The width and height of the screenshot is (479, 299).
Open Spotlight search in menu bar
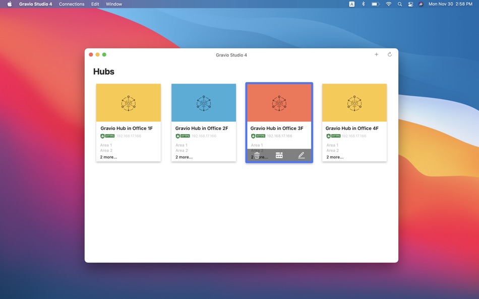(x=399, y=4)
